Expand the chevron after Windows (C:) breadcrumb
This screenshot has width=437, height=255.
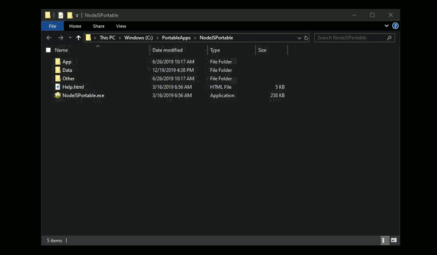157,38
